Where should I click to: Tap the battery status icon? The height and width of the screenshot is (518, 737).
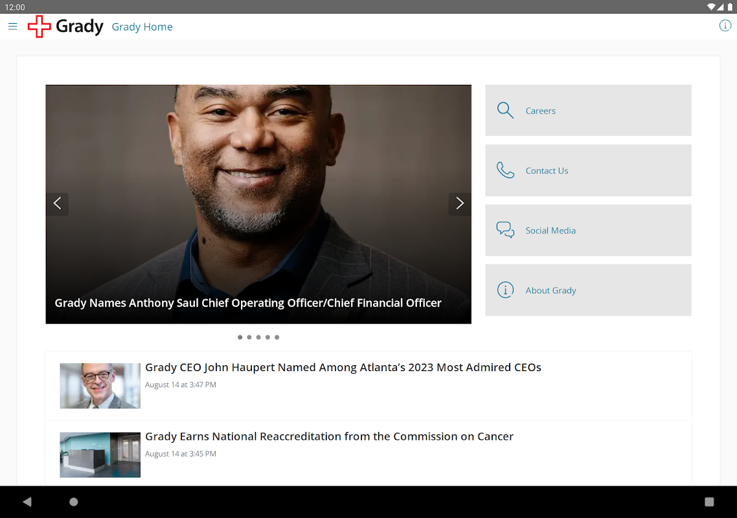pyautogui.click(x=730, y=7)
